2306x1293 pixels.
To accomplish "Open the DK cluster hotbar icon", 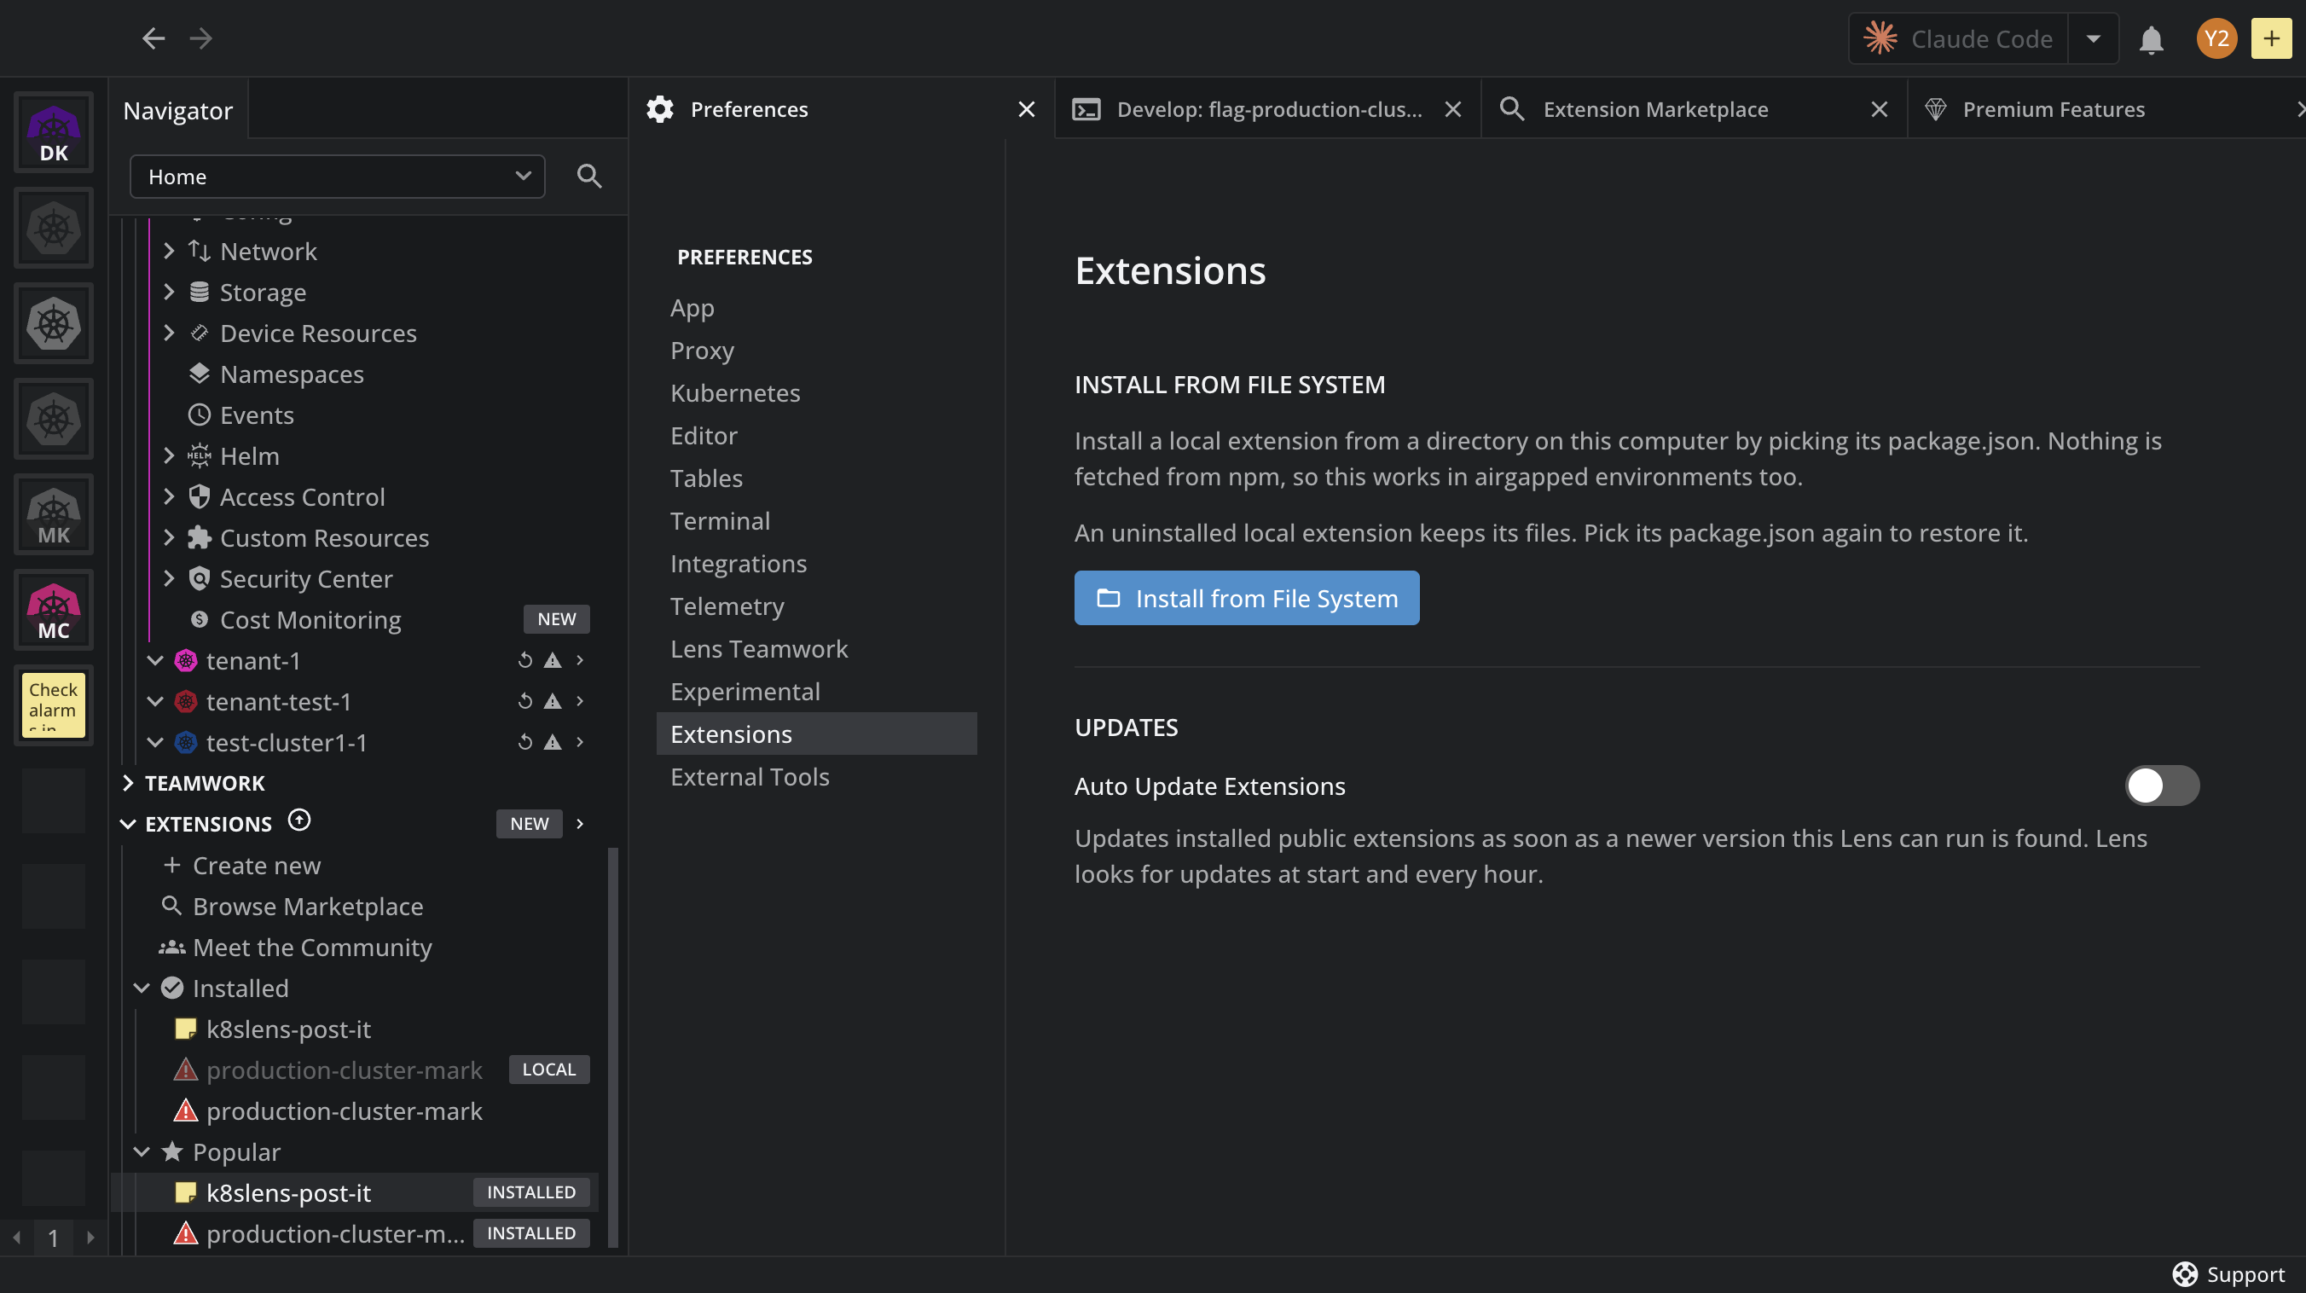I will 54,132.
